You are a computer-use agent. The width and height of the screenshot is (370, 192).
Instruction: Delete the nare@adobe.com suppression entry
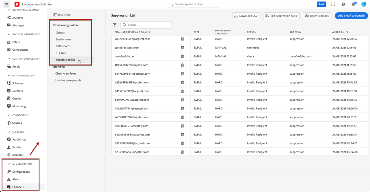pos(182,56)
